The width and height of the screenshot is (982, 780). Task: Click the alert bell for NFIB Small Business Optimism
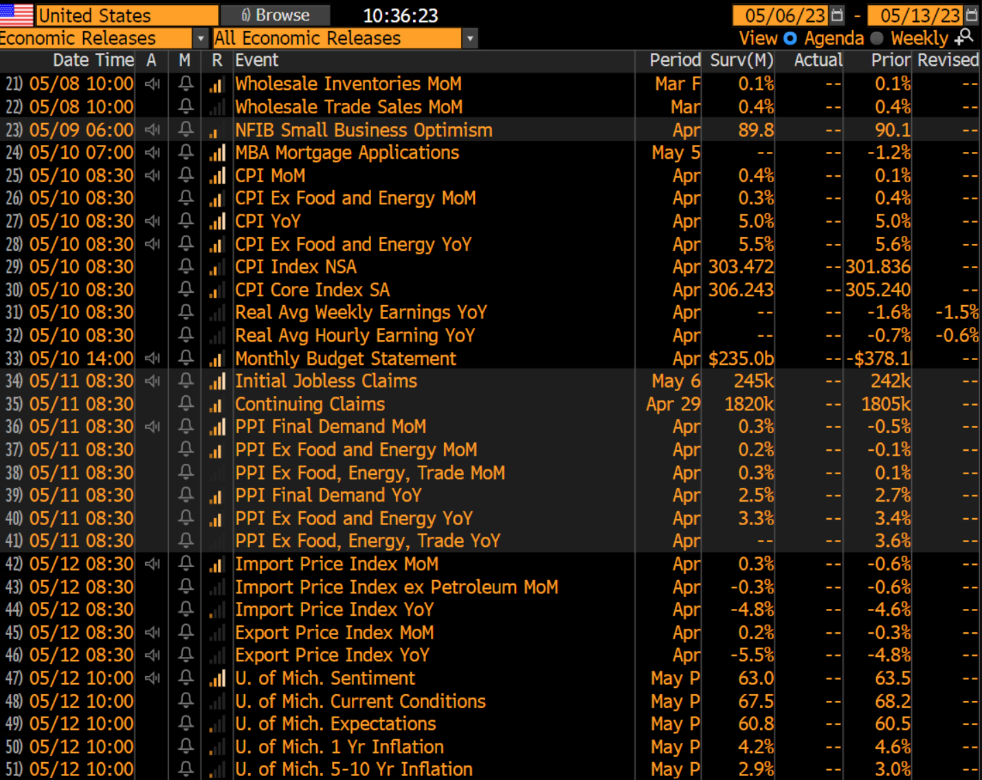[x=186, y=129]
